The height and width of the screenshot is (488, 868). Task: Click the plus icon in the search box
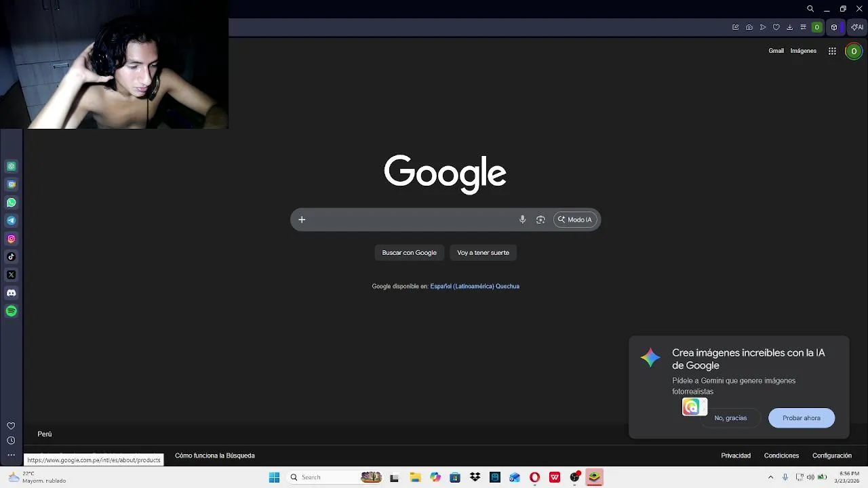pyautogui.click(x=302, y=220)
